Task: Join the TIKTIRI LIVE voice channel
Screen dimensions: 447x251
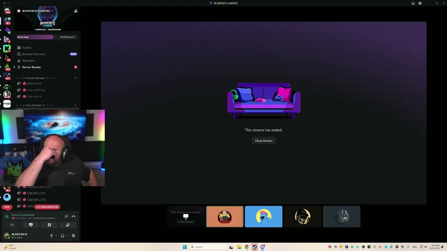Action: (x=47, y=193)
